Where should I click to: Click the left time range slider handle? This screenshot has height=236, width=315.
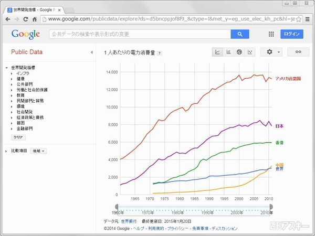[117, 207]
